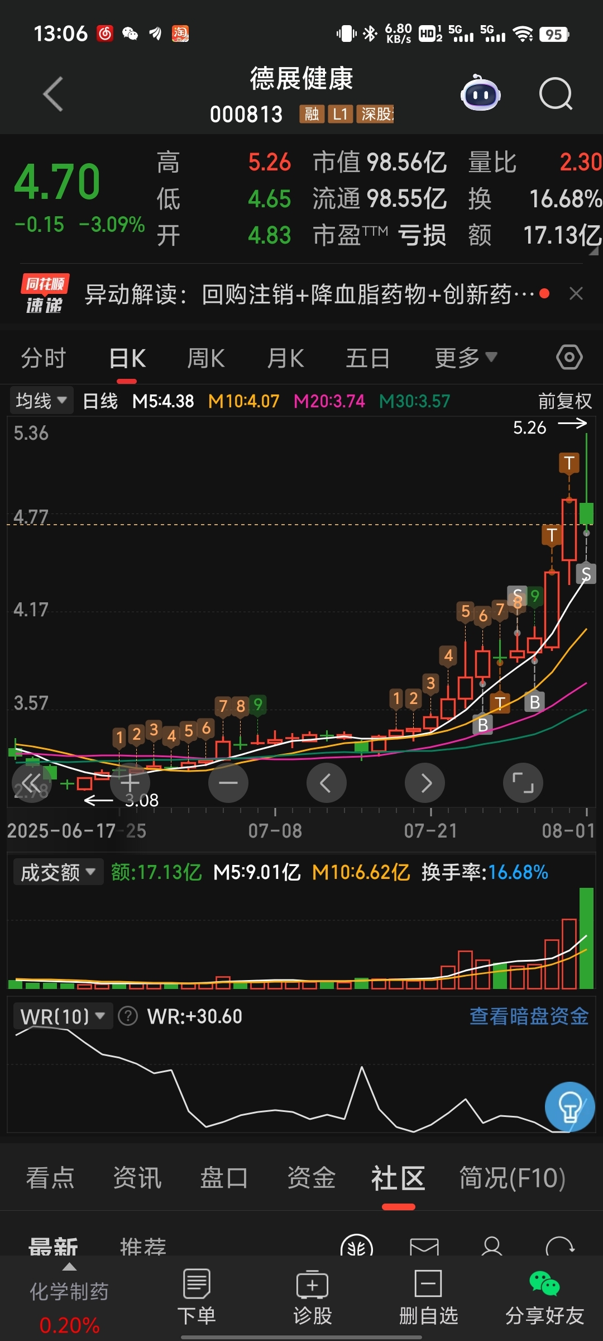
Task: Switch to 盘口 tab
Action: pyautogui.click(x=224, y=1178)
